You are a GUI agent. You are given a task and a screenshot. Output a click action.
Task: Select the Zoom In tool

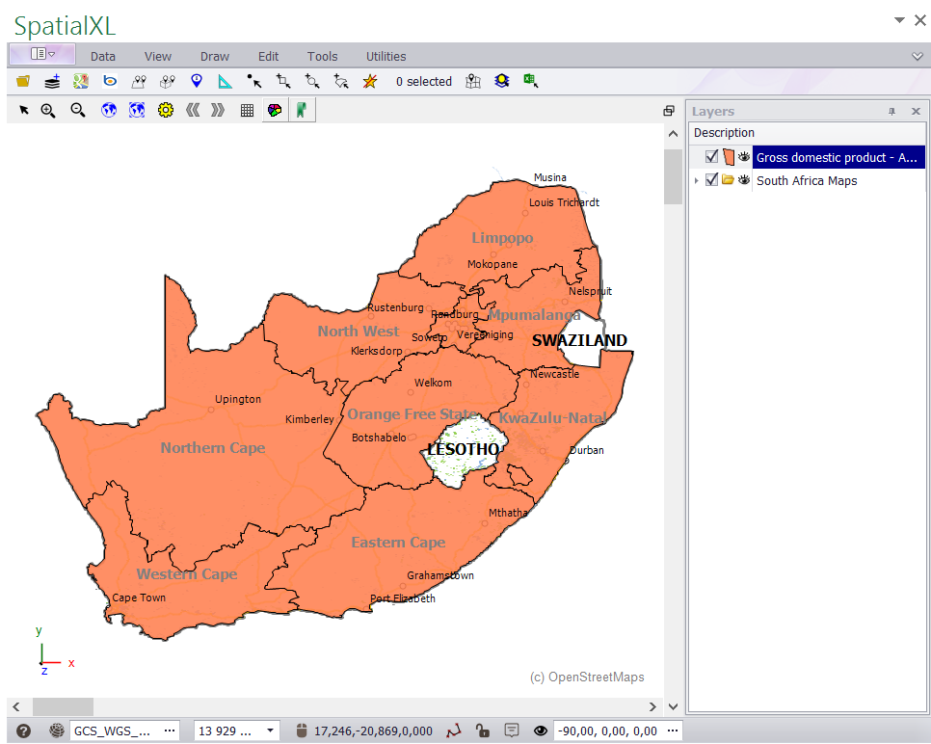[x=47, y=110]
